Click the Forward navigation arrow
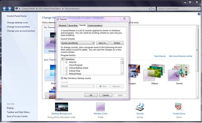This screenshot has height=123, width=202. [9, 9]
